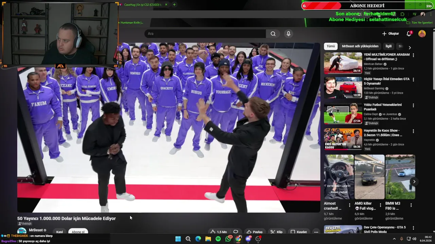This screenshot has width=435, height=244.
Task: Click the Abone ol subscribe button
Action: 78,232
